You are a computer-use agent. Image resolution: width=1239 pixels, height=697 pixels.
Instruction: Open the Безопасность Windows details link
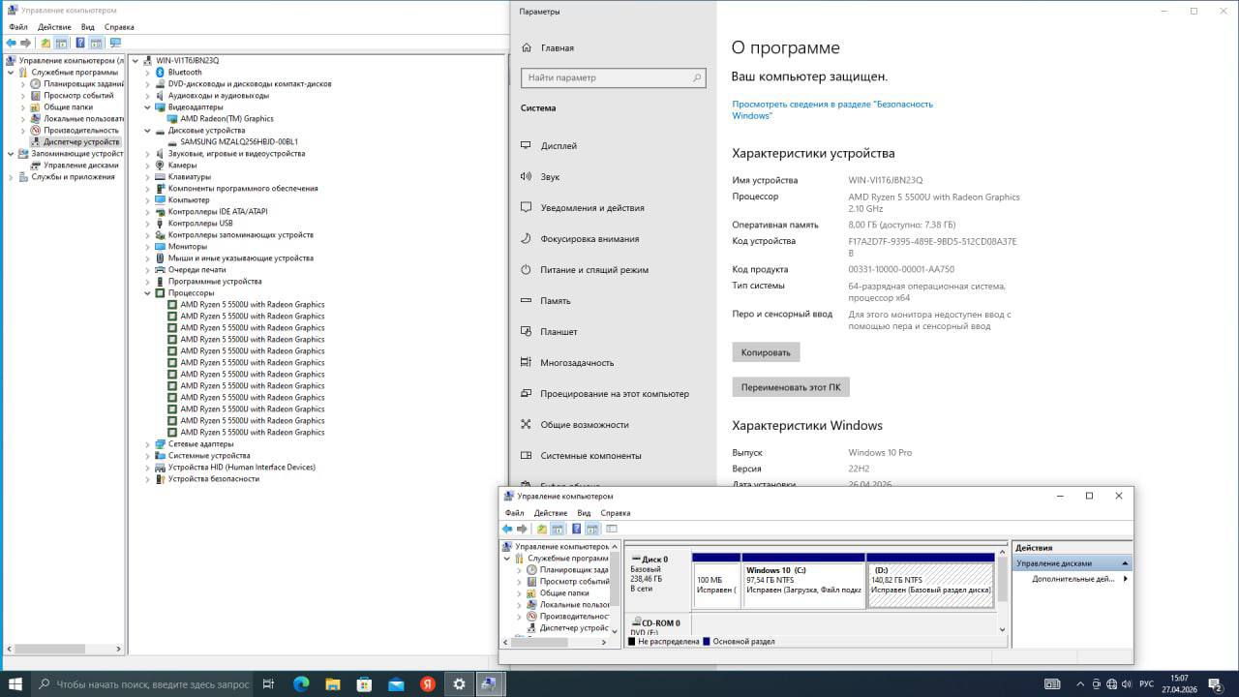832,109
